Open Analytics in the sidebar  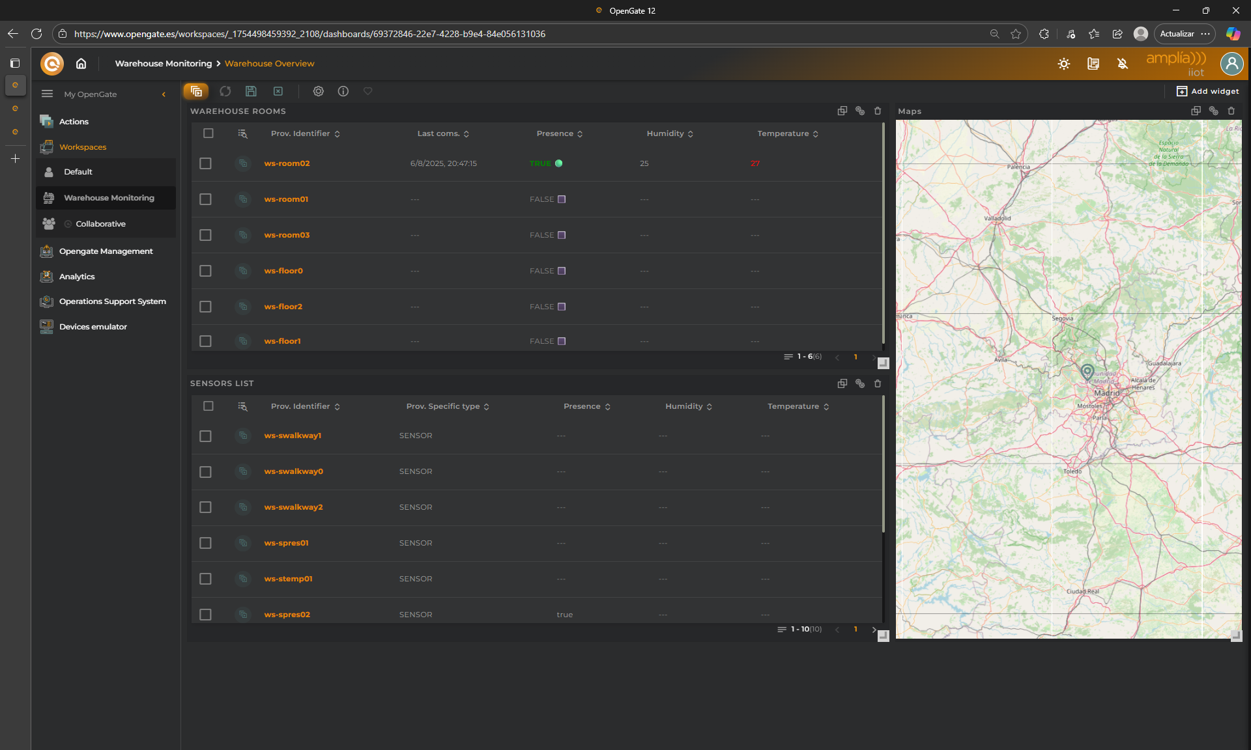point(77,277)
